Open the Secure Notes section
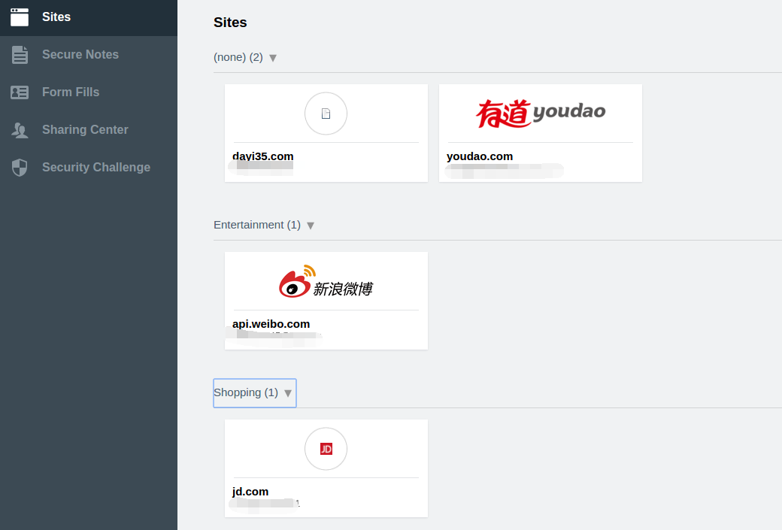The width and height of the screenshot is (782, 530). [80, 54]
